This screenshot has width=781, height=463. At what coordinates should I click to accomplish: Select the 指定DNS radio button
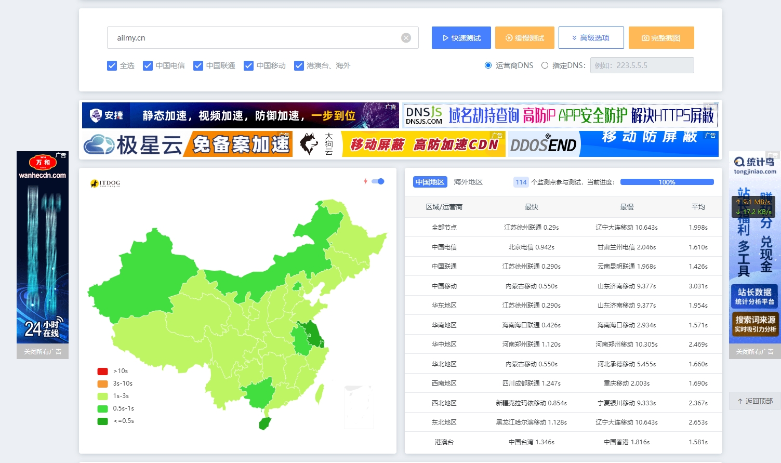coord(545,65)
